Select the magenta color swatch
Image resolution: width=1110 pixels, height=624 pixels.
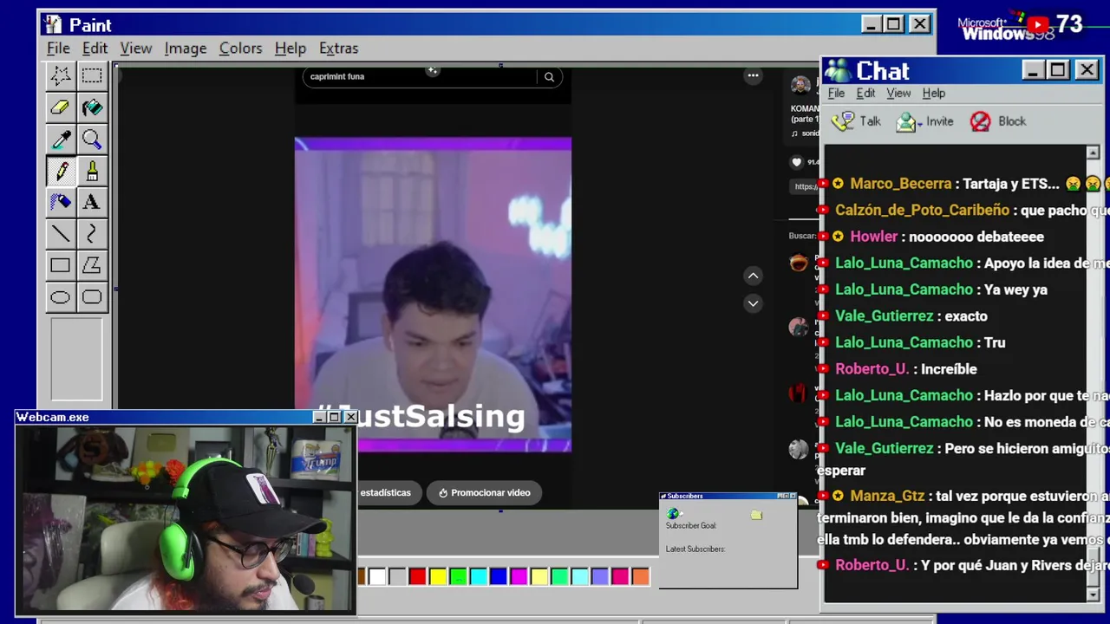[x=519, y=576]
